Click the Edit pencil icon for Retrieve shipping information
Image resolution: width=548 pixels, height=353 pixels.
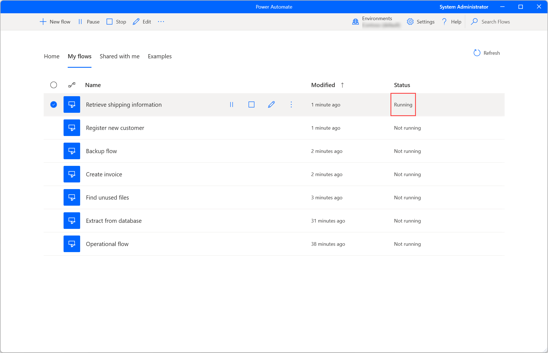[271, 104]
